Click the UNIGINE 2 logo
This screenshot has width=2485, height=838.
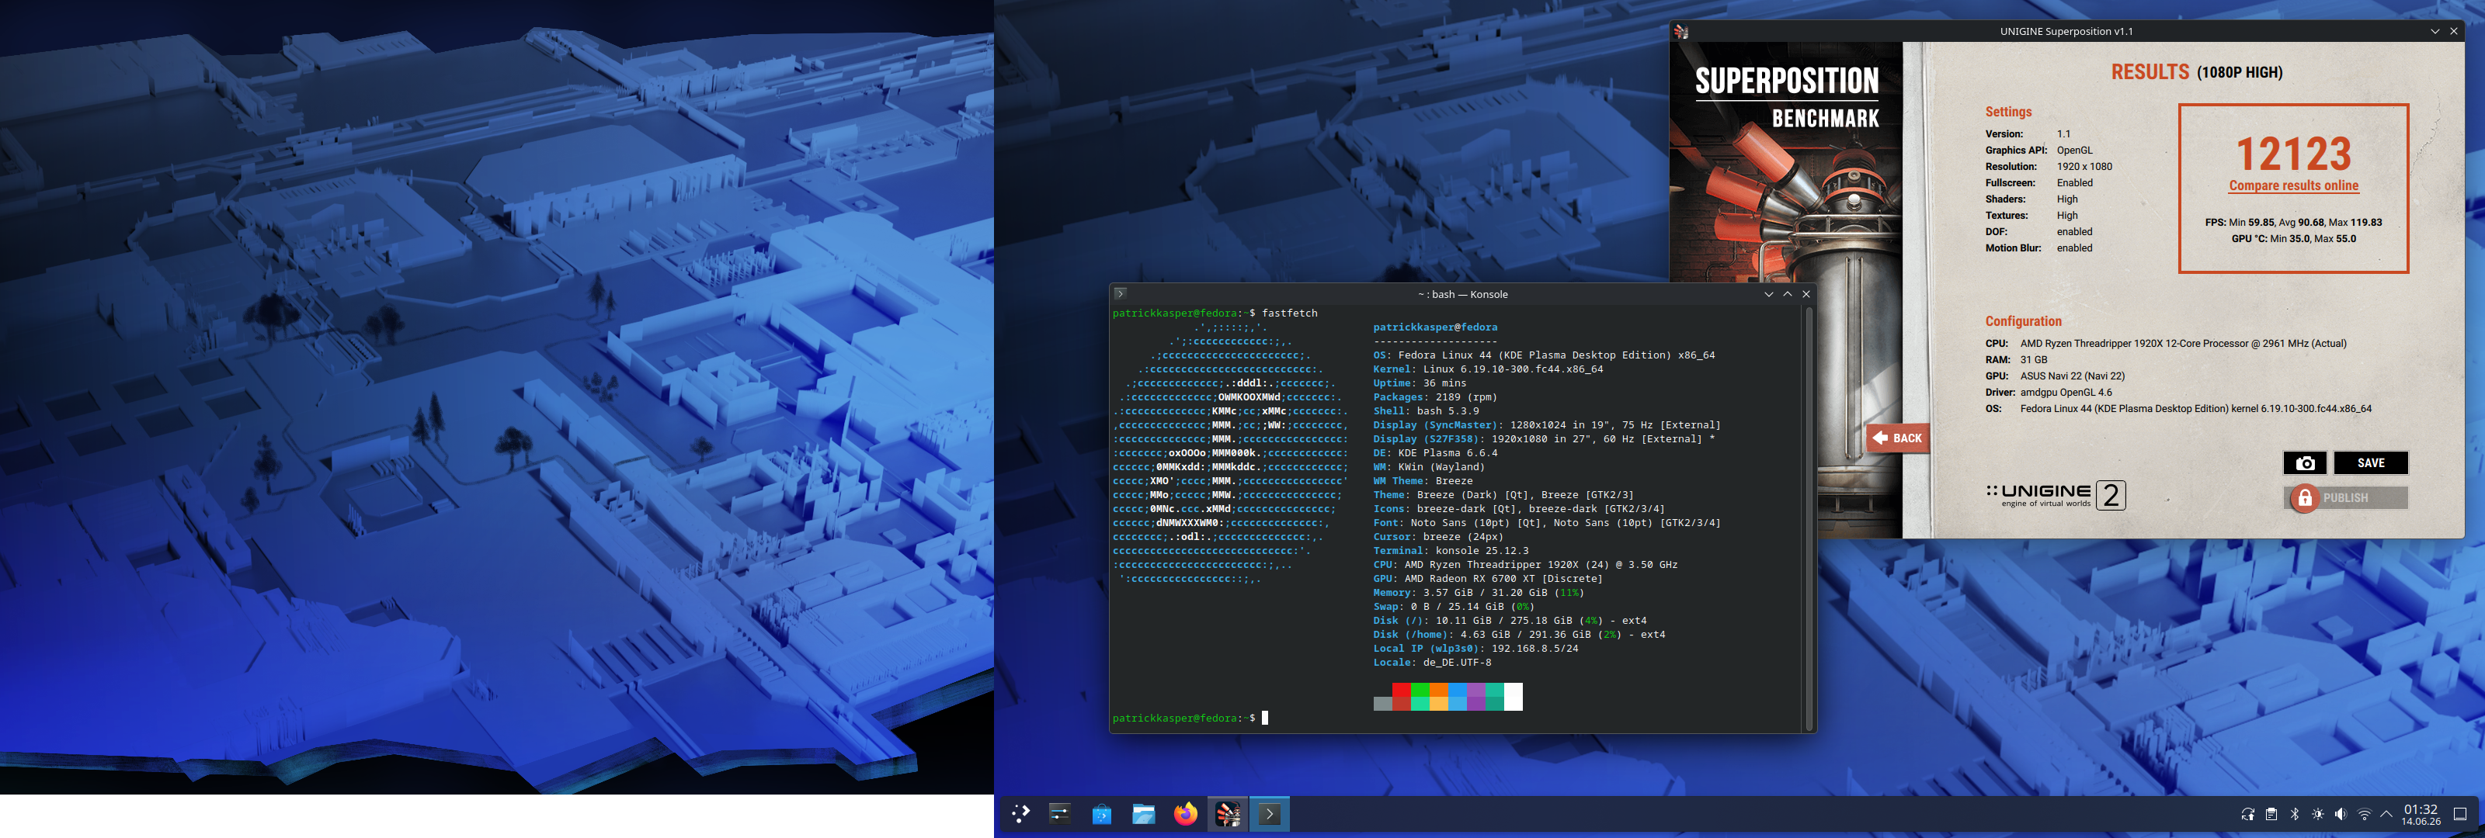pos(2056,495)
